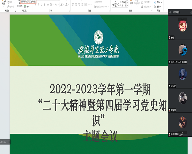Click participant name label starting 医检1221
Viewport: 192px width, 154px height.
click(x=177, y=134)
